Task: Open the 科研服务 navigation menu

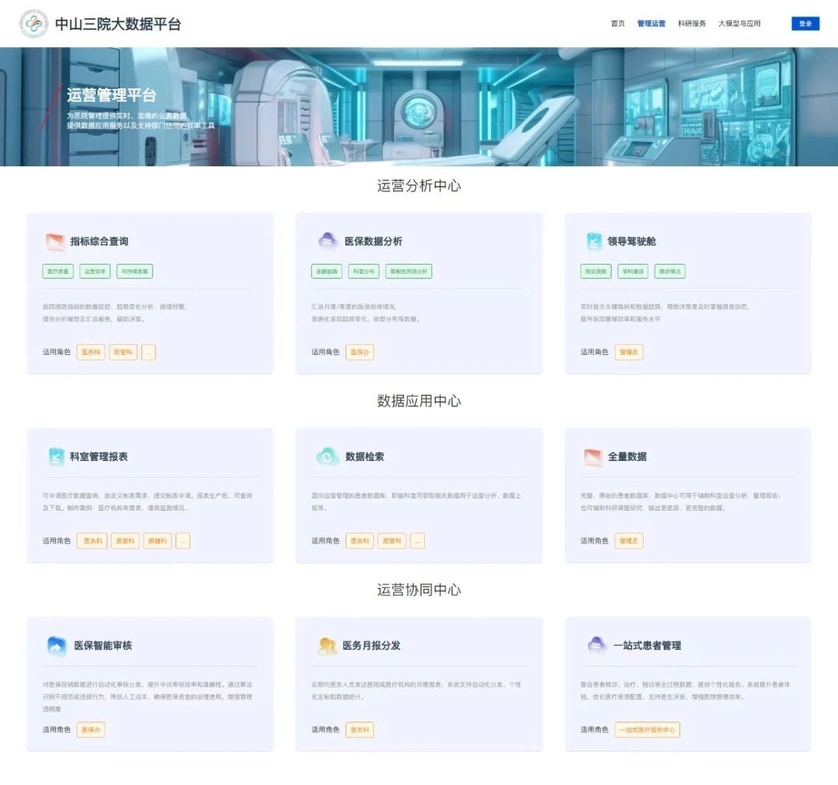Action: 691,24
